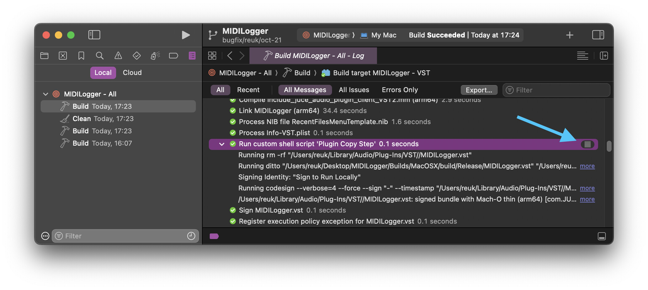Screen dimensions: 648x290
Task: Select the Sign MIDILogger.vst step
Action: pyautogui.click(x=403, y=210)
